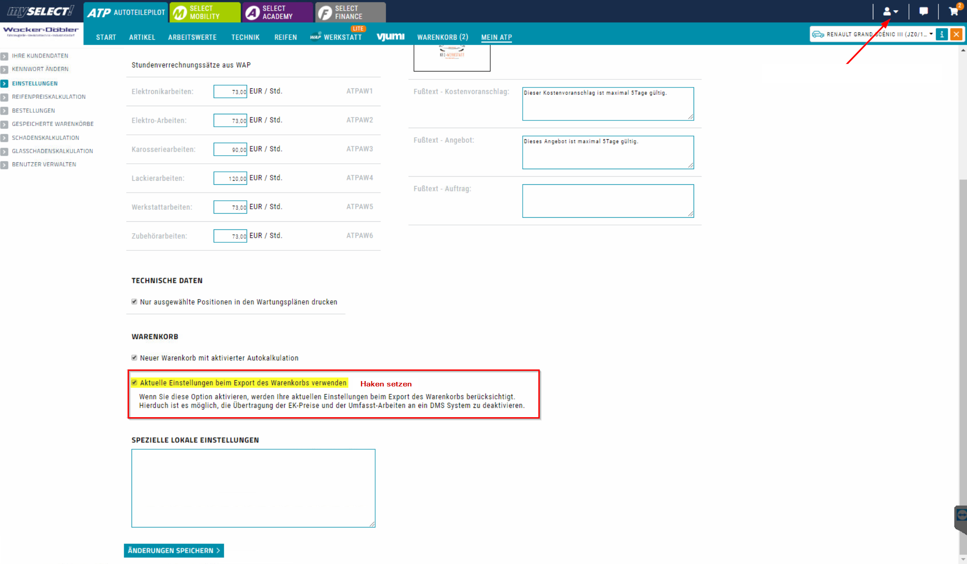The image size is (967, 564).
Task: Open GLASSCHADENSKALKULATION link
Action: click(53, 151)
